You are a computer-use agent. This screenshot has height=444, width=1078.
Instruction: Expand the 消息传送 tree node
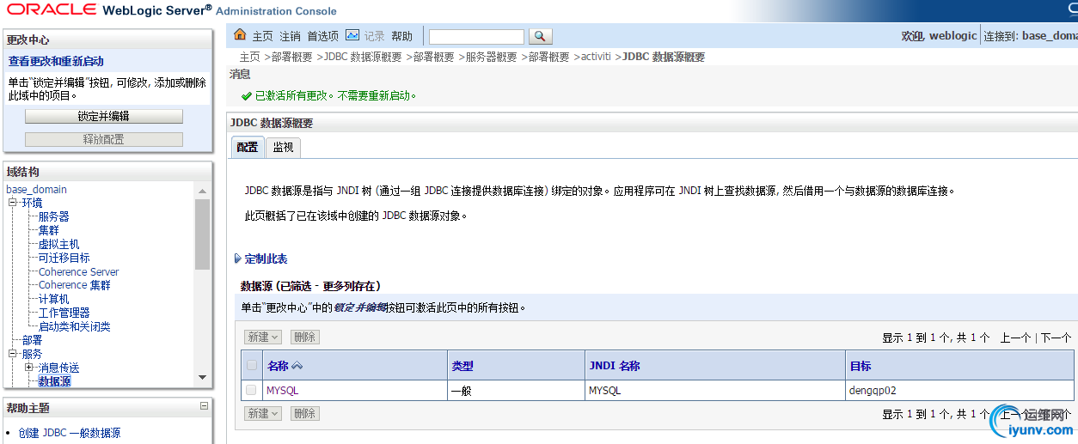(28, 368)
